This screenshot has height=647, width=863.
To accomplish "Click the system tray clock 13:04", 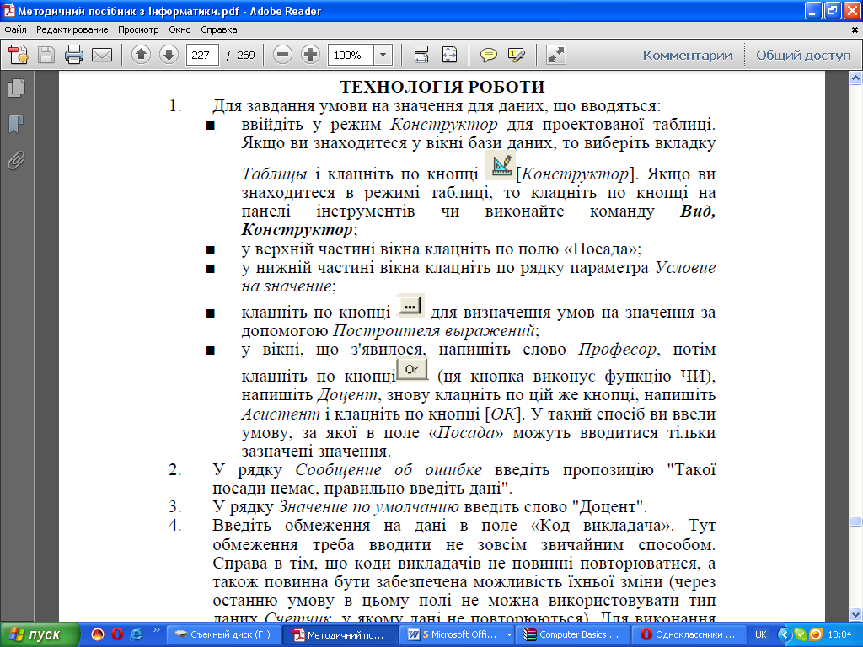I will (839, 634).
